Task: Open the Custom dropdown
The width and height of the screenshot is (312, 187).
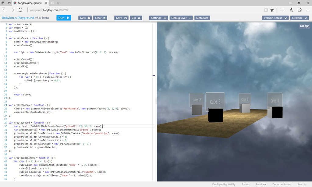Action: (x=299, y=18)
